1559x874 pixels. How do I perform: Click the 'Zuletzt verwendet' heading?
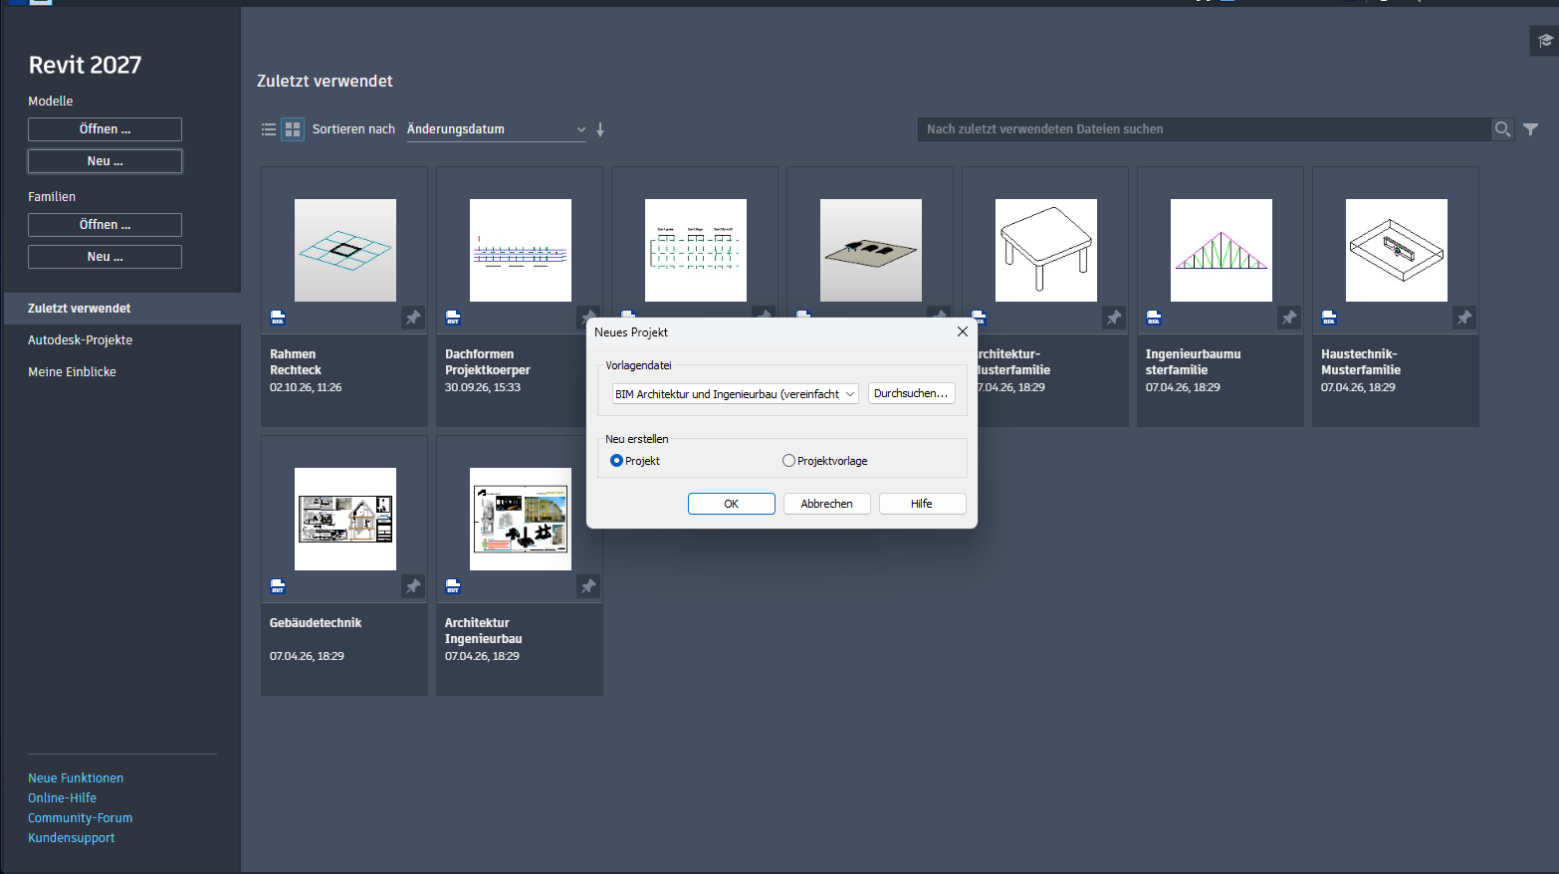point(325,82)
